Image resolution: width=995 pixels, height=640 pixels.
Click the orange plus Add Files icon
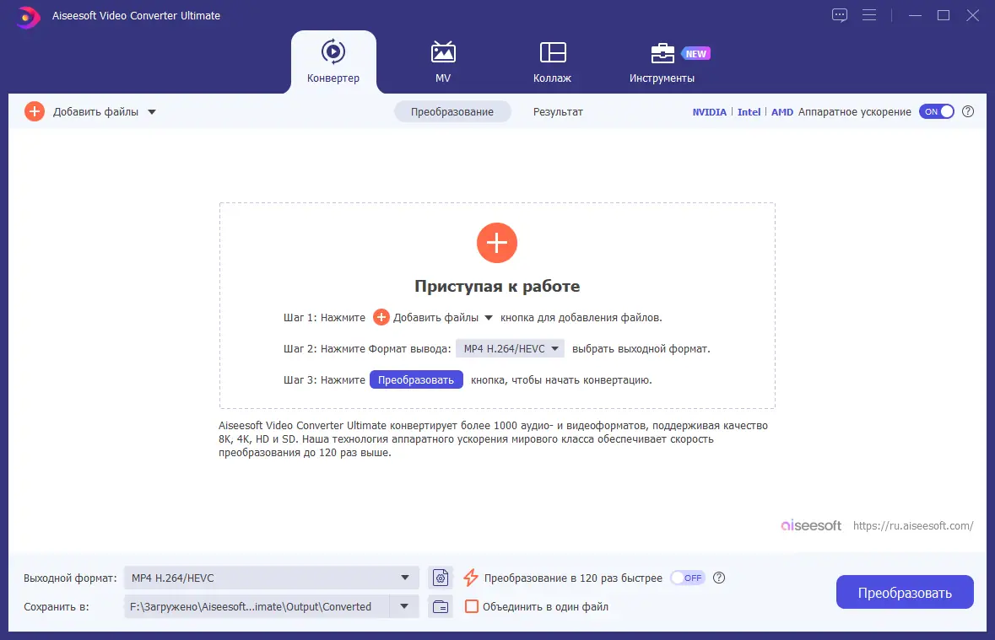coord(34,110)
